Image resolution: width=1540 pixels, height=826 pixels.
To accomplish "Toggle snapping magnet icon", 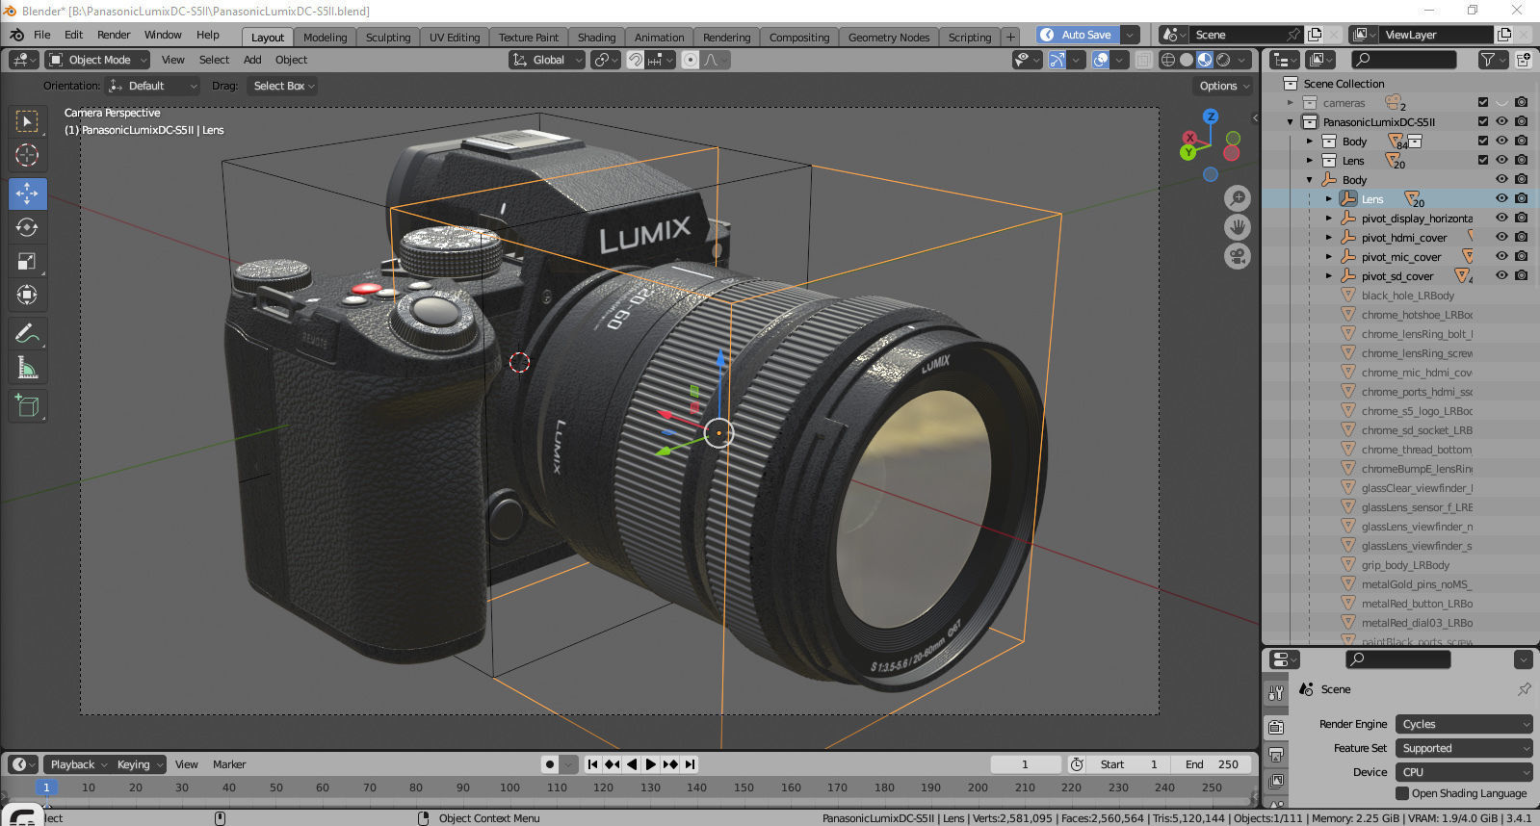I will (x=636, y=60).
